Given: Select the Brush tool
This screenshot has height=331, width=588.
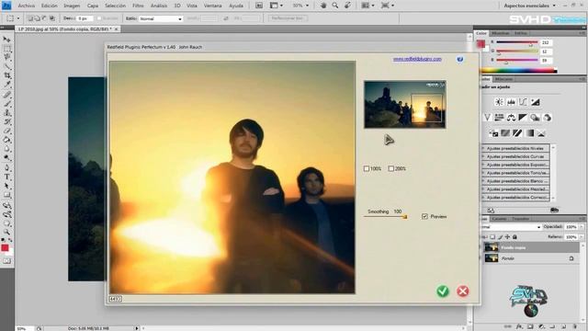Looking at the screenshot, I should coord(6,104).
